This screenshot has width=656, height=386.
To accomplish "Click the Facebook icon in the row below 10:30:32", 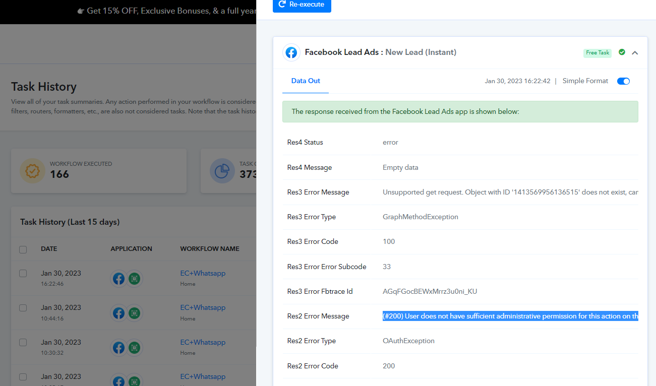I will click(x=118, y=380).
